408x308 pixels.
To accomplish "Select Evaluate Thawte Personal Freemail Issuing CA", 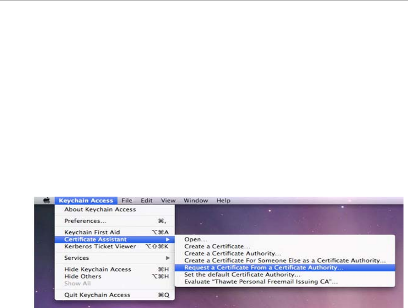I will [285, 281].
